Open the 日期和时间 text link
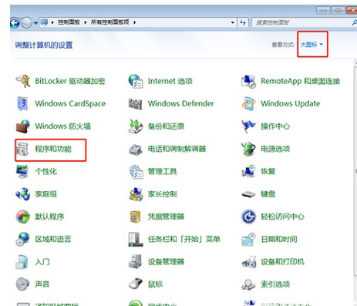 pyautogui.click(x=279, y=239)
